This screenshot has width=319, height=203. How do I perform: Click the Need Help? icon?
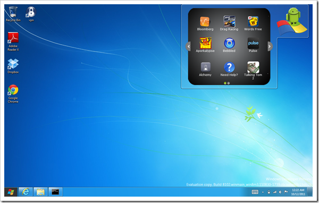pos(229,69)
